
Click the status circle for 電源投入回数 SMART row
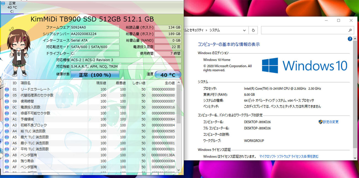[x=7, y=107]
